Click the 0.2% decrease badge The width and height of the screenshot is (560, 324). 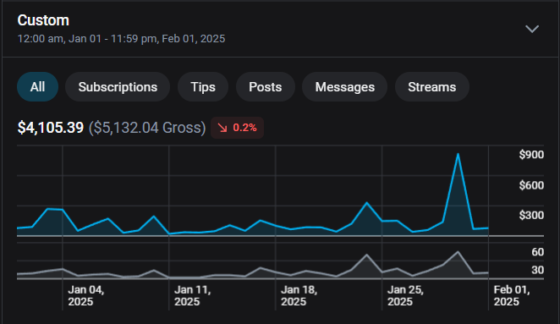(x=237, y=128)
